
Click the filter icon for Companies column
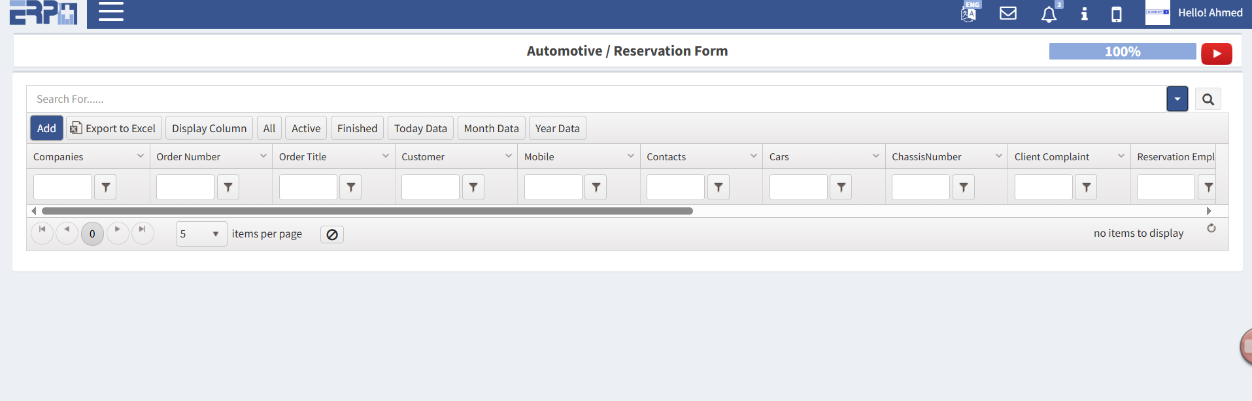(105, 187)
